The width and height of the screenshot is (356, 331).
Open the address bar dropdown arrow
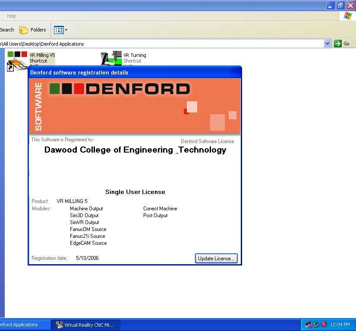327,44
